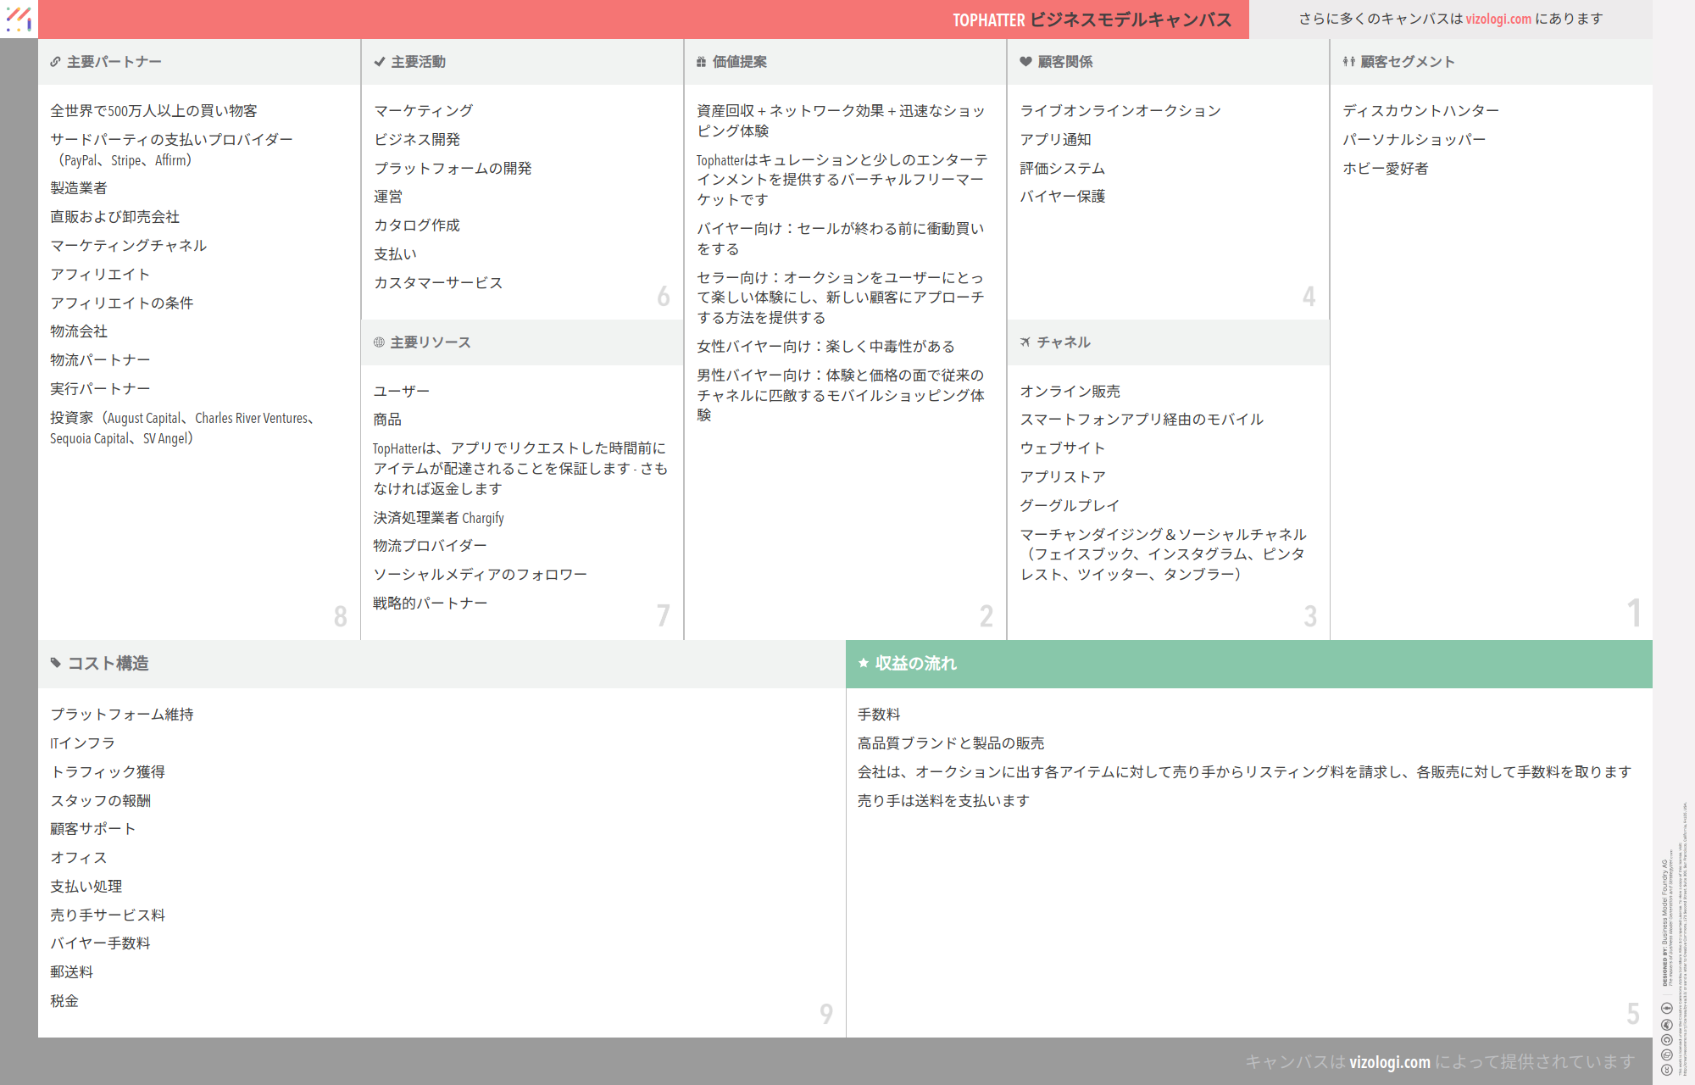Viewport: 1695px width, 1085px height.
Task: Click the star icon beside 収益の流れ
Action: click(x=864, y=663)
